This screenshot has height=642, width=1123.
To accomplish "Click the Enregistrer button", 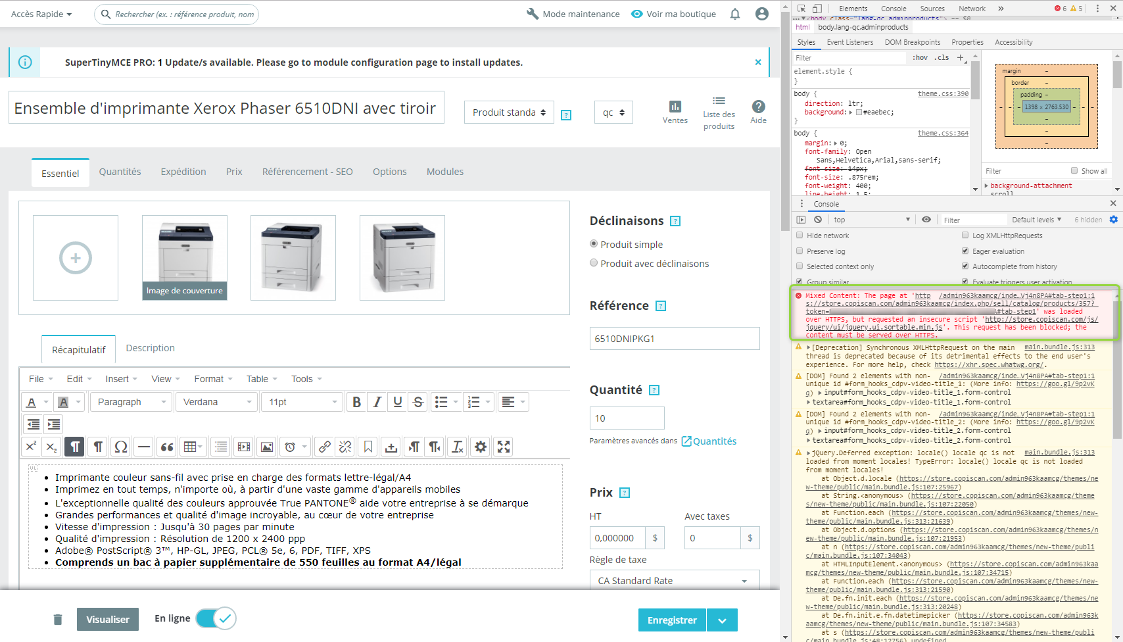I will pos(671,619).
